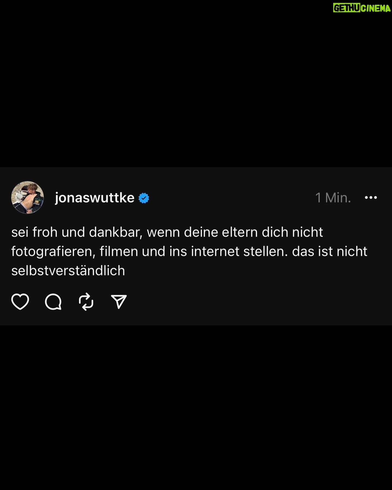Click the green 'GETHU' box in watermark
This screenshot has height=490, width=392.
click(347, 8)
